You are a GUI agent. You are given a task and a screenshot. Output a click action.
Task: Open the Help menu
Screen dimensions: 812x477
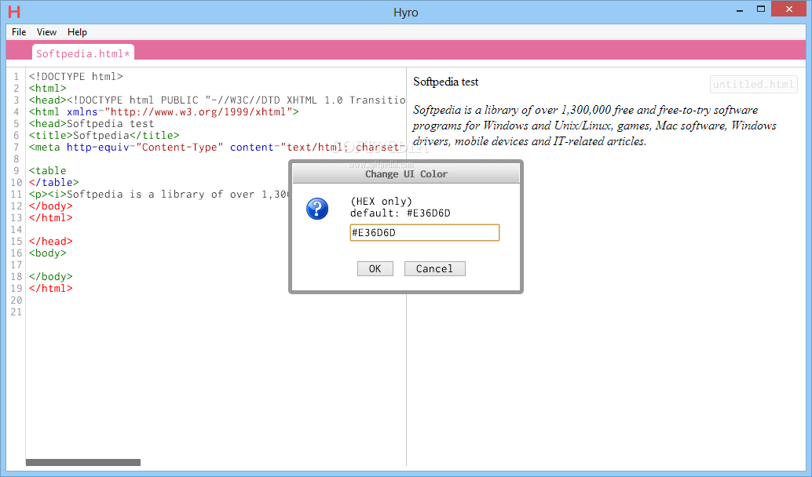click(77, 32)
